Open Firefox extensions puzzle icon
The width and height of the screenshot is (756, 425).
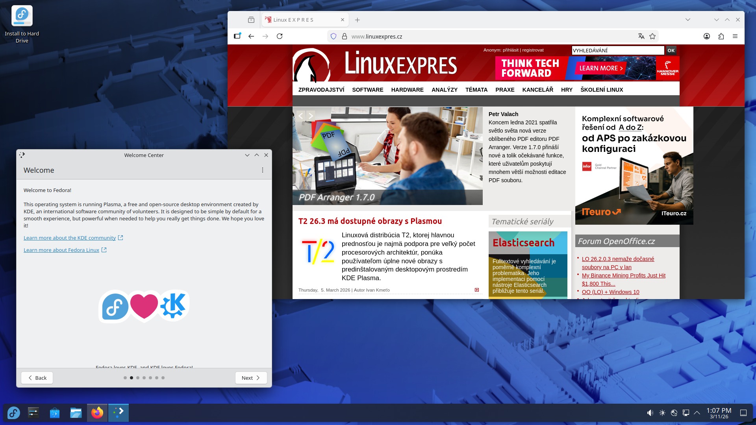coord(721,36)
